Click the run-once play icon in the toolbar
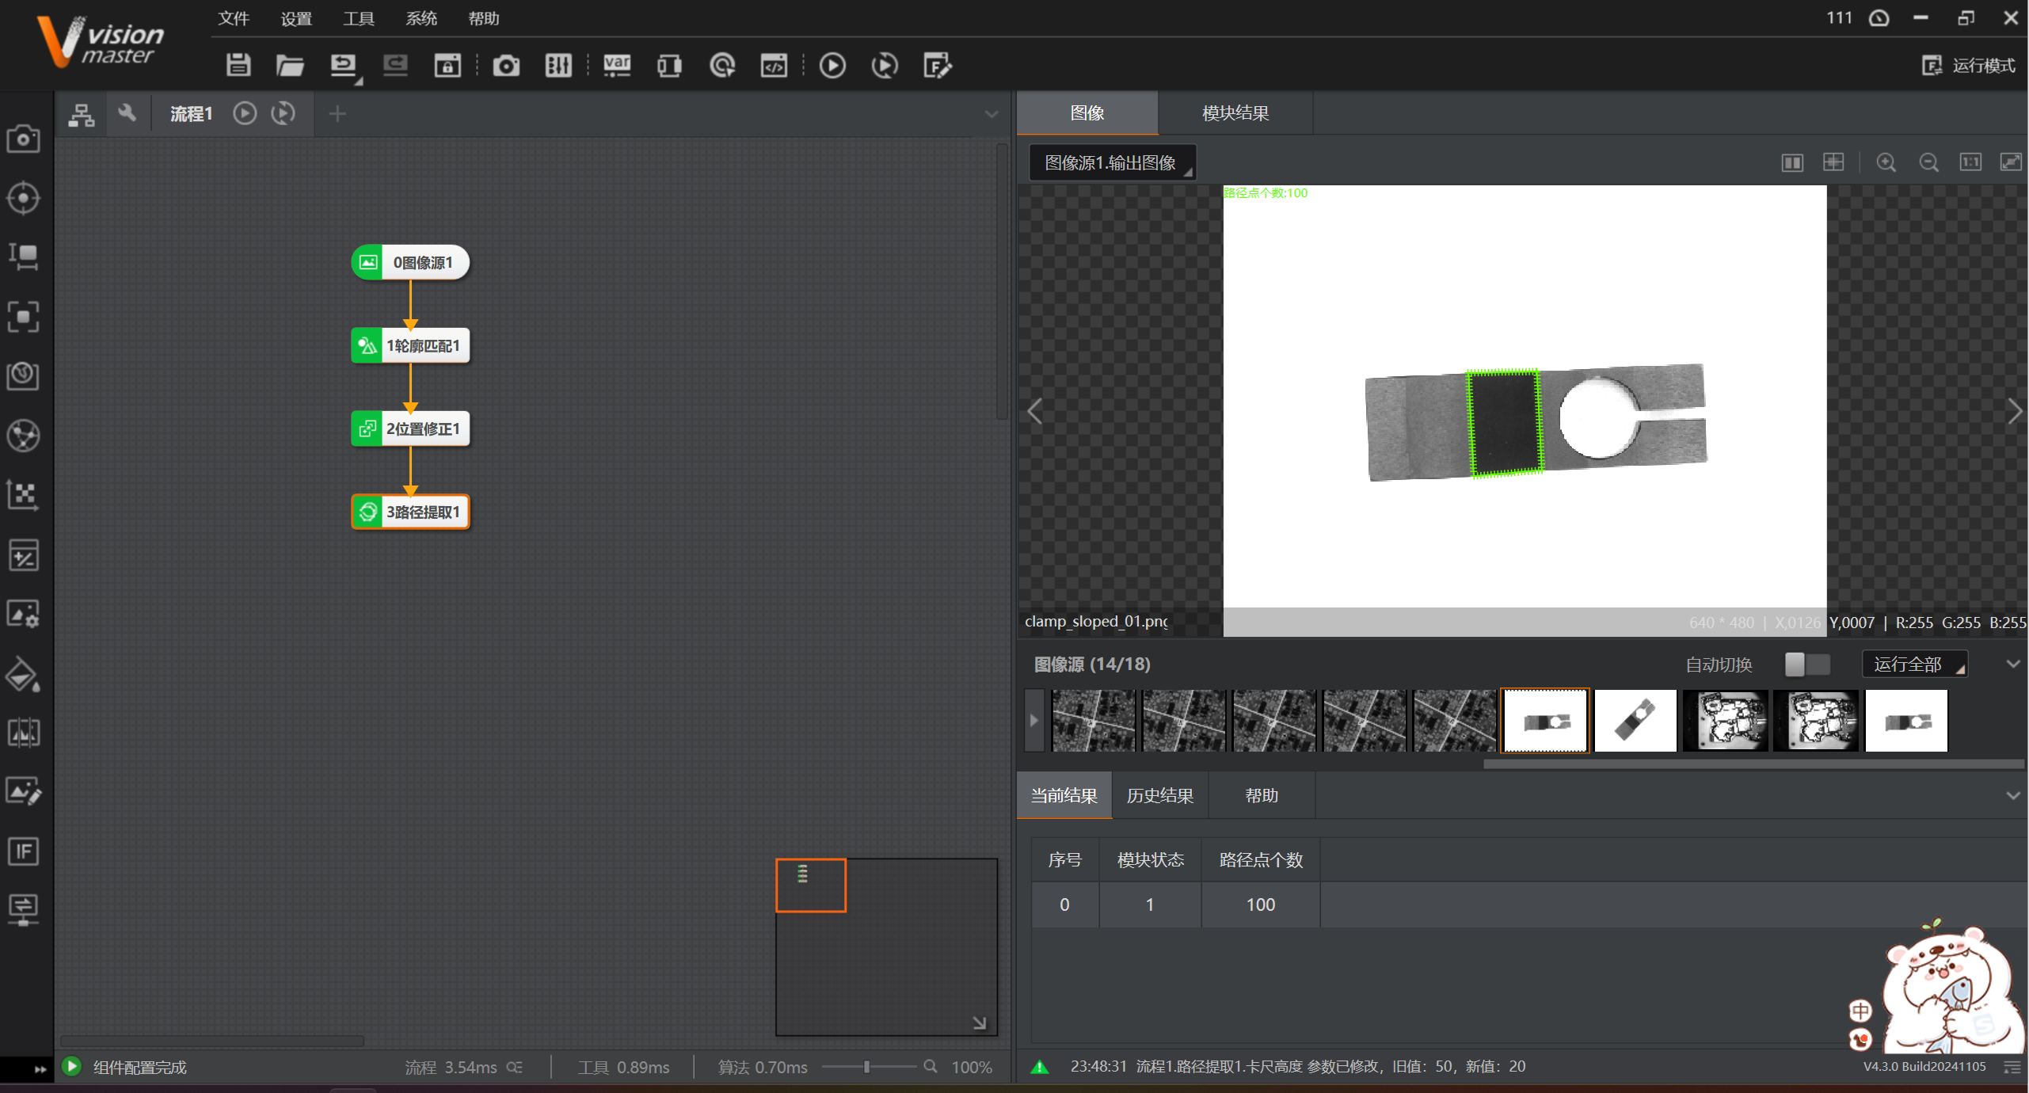The height and width of the screenshot is (1093, 2029). tap(832, 65)
